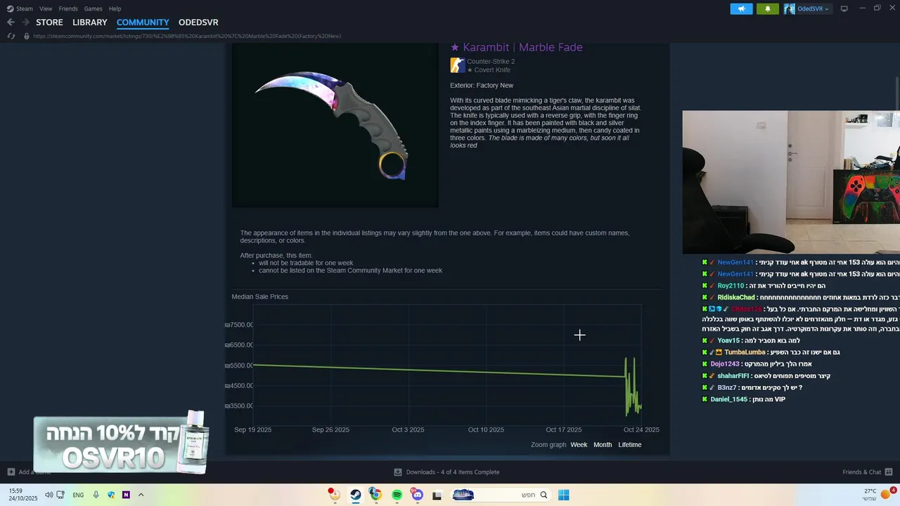Click the 'Median Sale Prices' heading
The image size is (900, 506).
260,297
